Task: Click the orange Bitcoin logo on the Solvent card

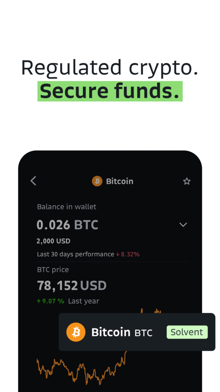Action: click(x=76, y=332)
